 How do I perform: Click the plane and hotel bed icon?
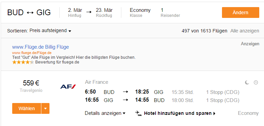point(139,113)
